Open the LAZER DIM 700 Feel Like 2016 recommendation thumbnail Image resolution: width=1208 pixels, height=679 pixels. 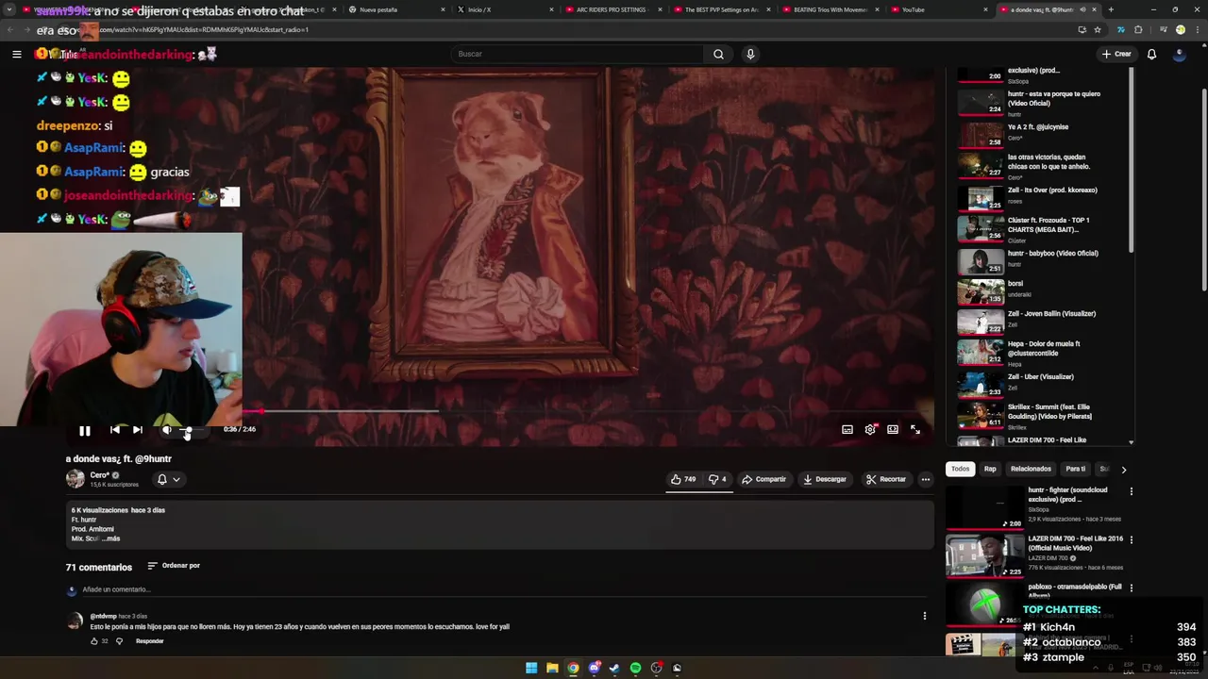tap(985, 555)
